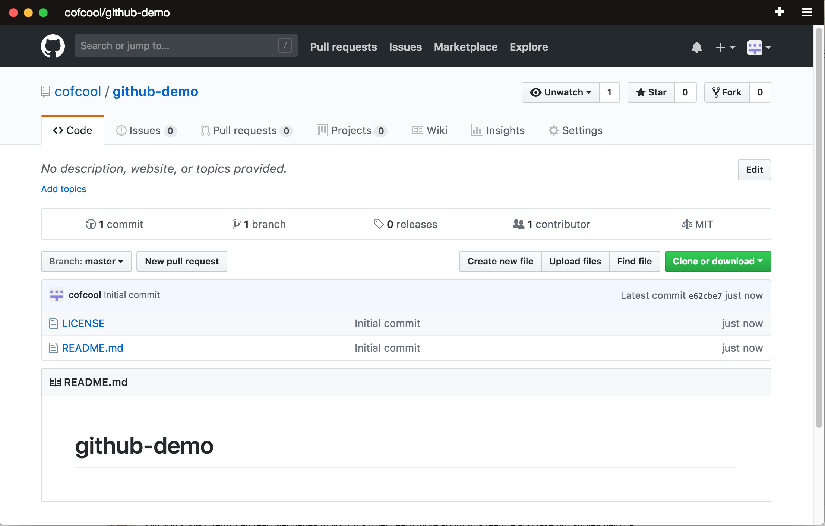Click the slash shortcut key hint in search
The height and width of the screenshot is (526, 825).
tap(285, 46)
